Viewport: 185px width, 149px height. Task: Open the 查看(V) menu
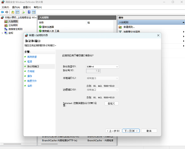(27, 7)
